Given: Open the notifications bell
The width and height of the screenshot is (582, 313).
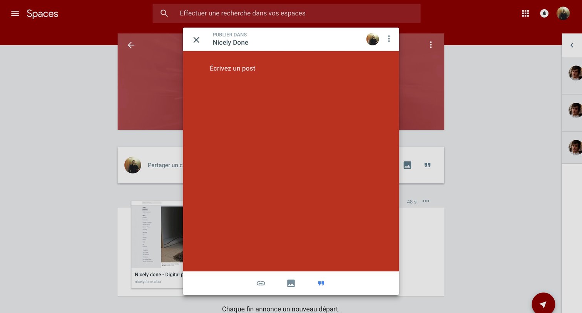Looking at the screenshot, I should (544, 13).
